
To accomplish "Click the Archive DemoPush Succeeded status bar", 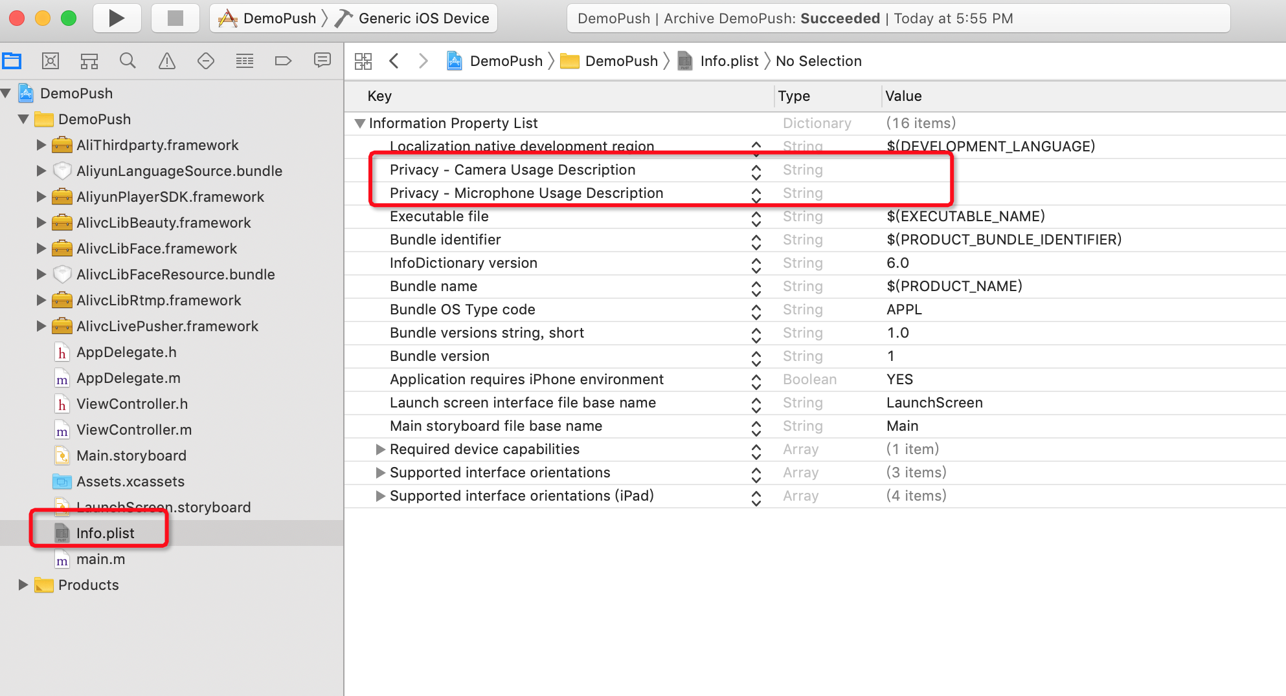I will [x=898, y=18].
